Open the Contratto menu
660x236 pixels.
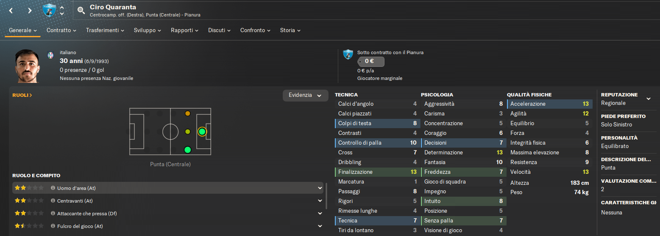[61, 30]
